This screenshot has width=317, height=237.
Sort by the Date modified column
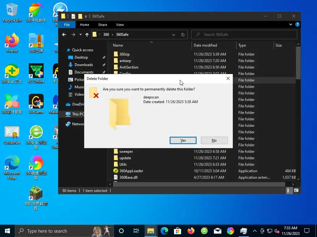205,45
